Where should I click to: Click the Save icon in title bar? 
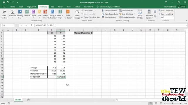pos(4,2)
